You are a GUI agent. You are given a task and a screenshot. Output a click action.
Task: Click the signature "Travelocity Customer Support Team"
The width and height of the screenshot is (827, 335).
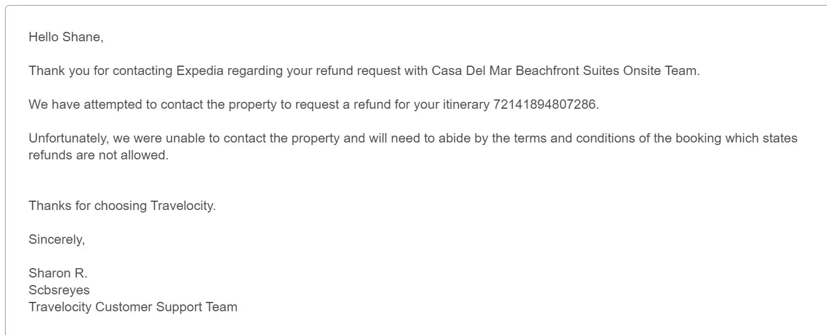(133, 307)
